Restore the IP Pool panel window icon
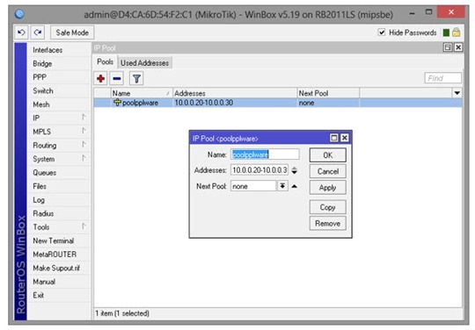 point(448,47)
